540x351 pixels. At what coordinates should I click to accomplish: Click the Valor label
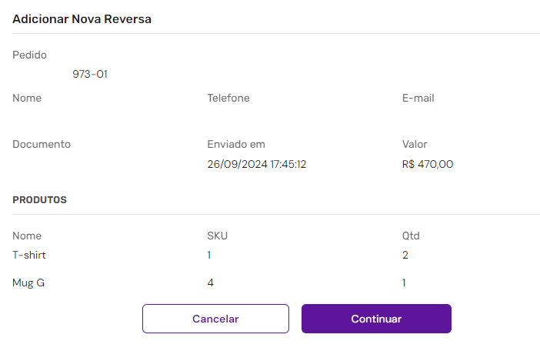pyautogui.click(x=415, y=145)
